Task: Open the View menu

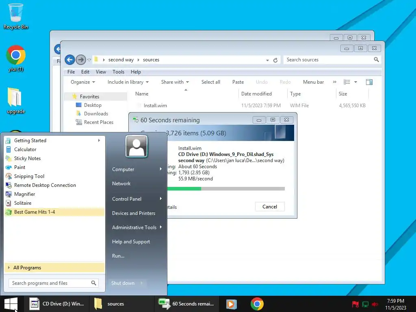Action: click(101, 72)
